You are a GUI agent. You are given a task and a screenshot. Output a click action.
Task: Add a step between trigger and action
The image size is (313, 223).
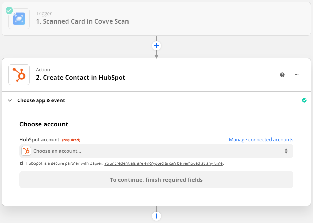[x=156, y=46]
